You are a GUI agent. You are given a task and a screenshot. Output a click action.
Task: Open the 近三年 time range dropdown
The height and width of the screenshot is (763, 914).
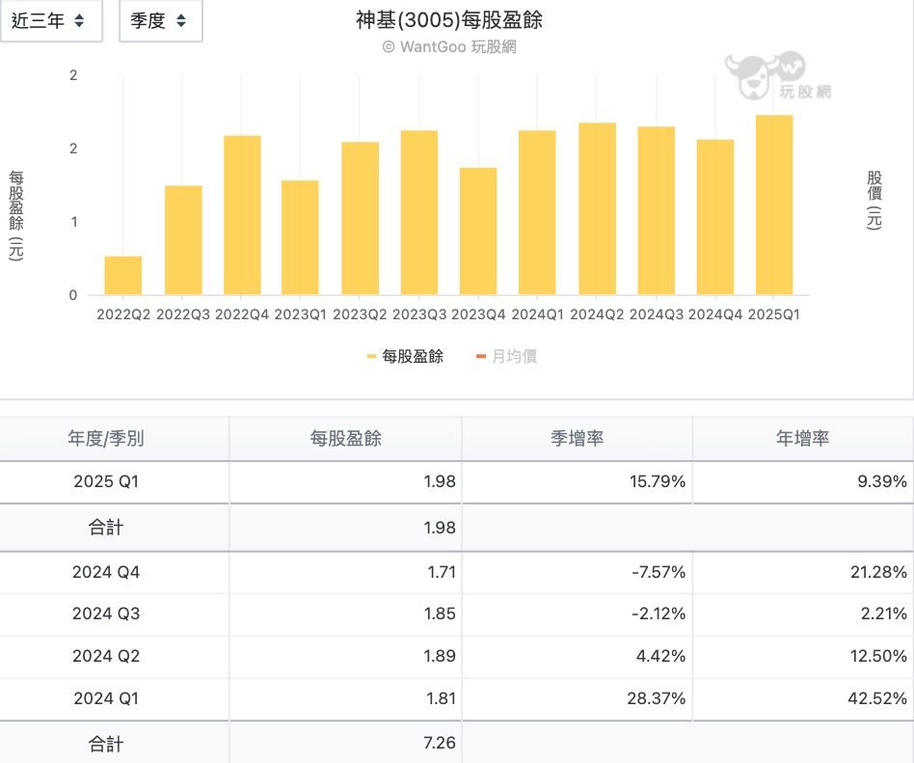(51, 21)
